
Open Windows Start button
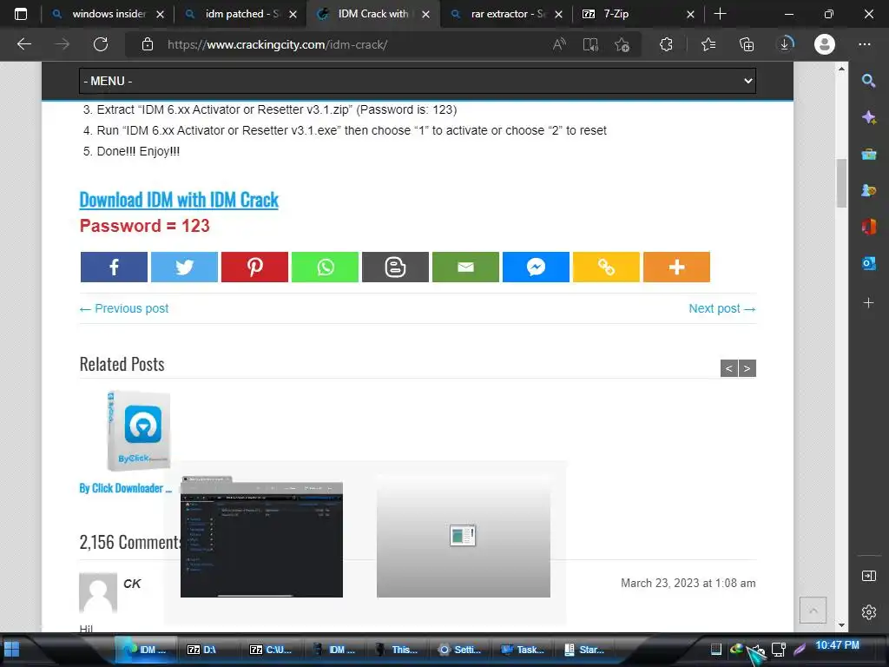11,650
